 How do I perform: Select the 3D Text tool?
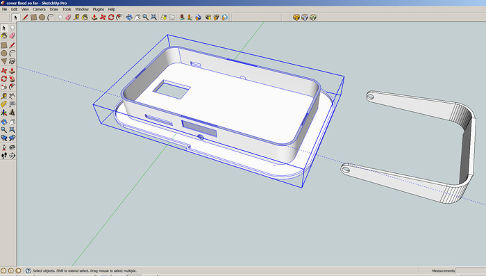(x=12, y=113)
